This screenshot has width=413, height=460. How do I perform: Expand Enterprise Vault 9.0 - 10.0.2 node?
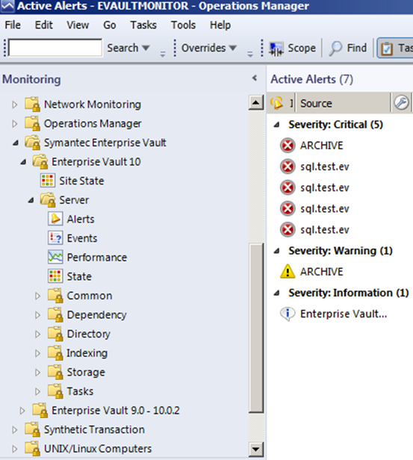click(22, 411)
